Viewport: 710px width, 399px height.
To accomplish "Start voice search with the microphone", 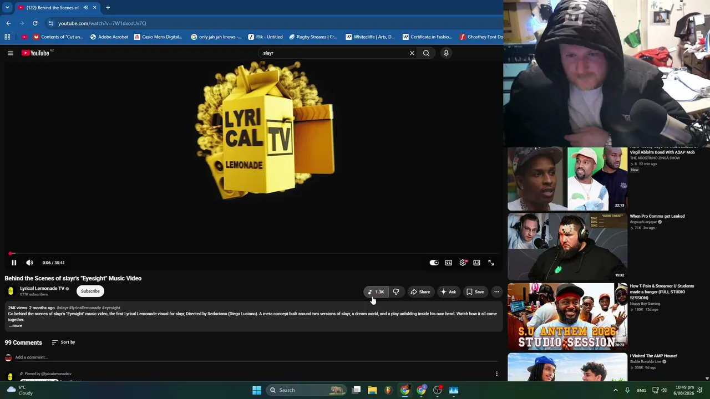I will [446, 53].
